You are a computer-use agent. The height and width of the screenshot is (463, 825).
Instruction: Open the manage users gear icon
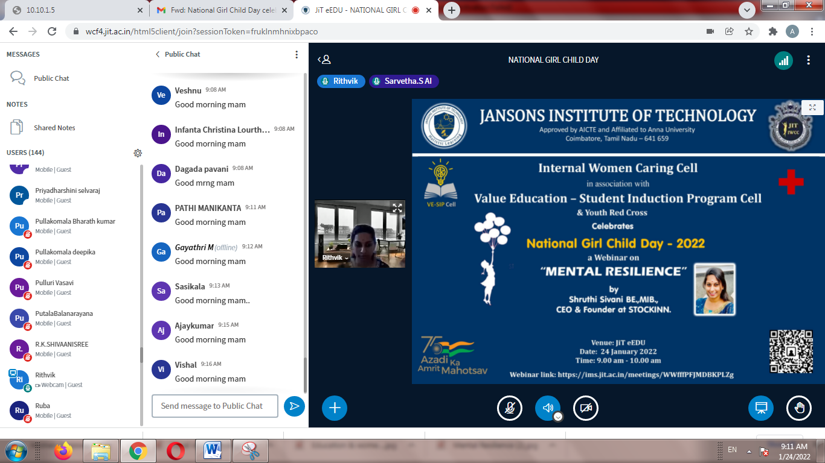[x=138, y=153]
